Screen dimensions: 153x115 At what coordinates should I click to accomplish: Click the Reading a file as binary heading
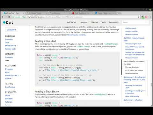[x=47, y=92]
